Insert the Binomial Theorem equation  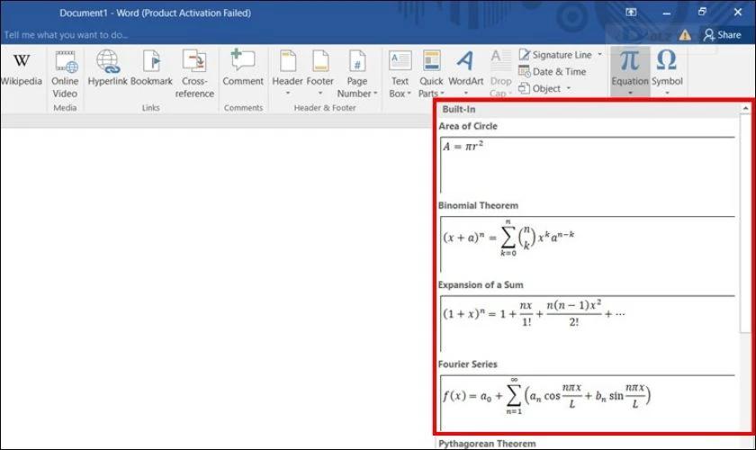click(x=588, y=244)
